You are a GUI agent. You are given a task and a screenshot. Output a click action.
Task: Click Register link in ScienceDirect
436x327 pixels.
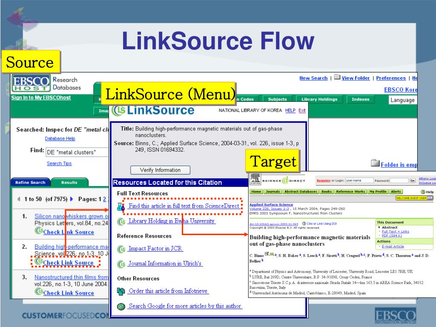click(x=324, y=181)
